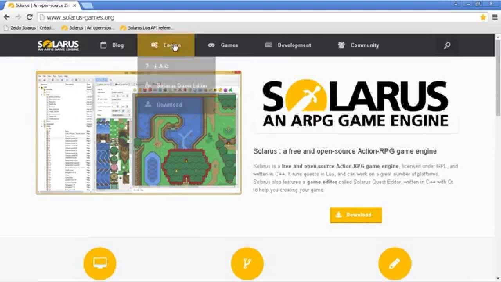Click the browser forward arrow
The width and height of the screenshot is (501, 282).
(18, 17)
